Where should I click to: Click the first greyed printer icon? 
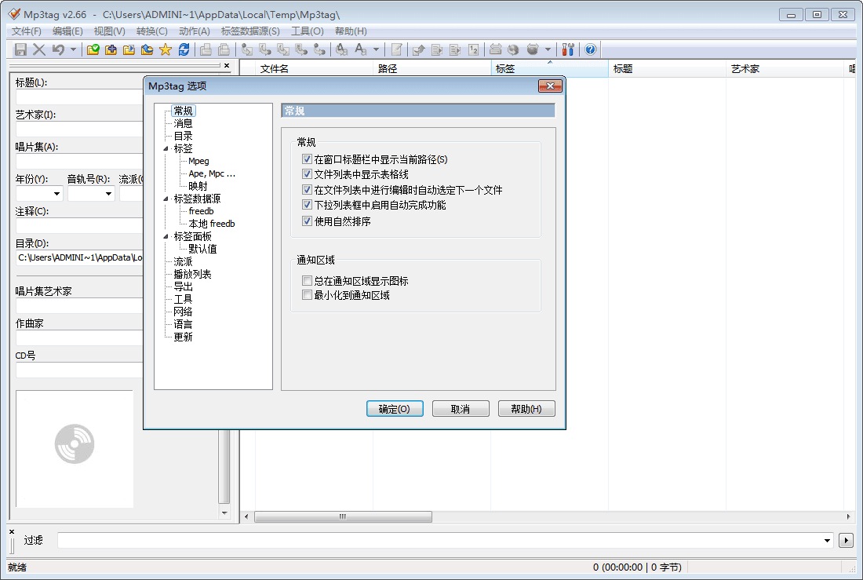(x=206, y=49)
